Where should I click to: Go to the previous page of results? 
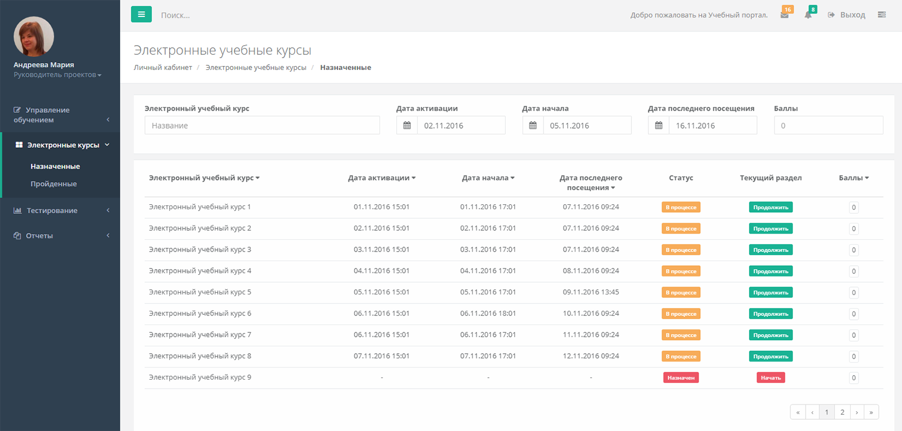812,412
